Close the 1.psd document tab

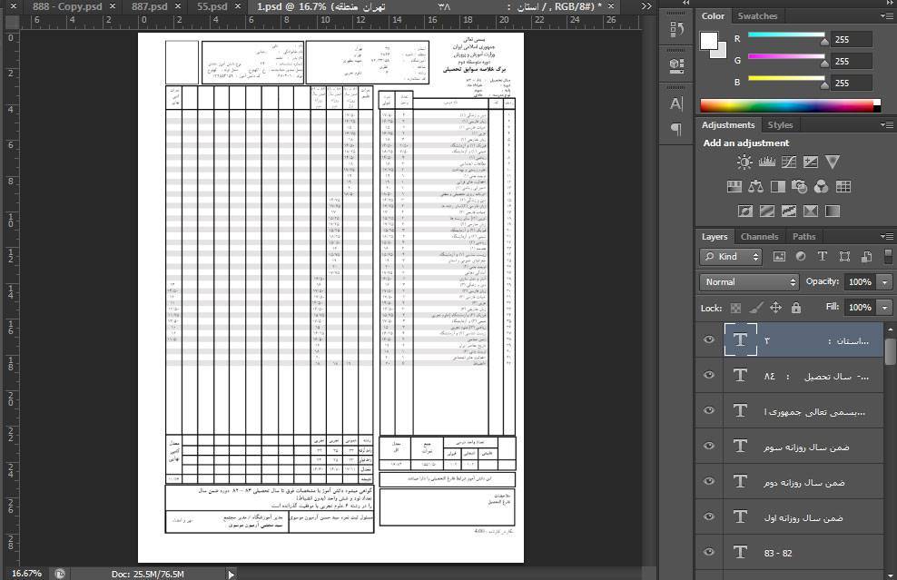click(x=611, y=6)
